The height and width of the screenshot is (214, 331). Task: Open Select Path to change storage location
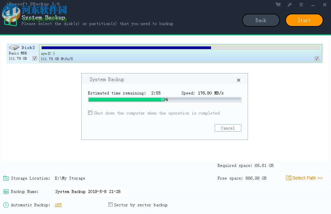(304, 178)
